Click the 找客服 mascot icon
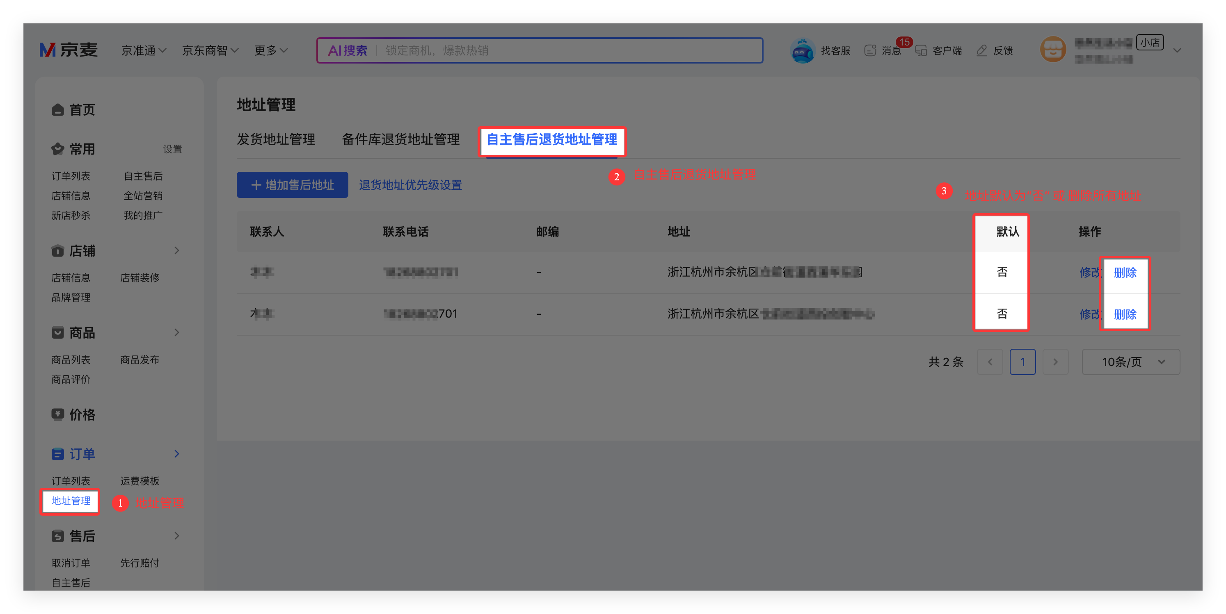 click(x=803, y=50)
